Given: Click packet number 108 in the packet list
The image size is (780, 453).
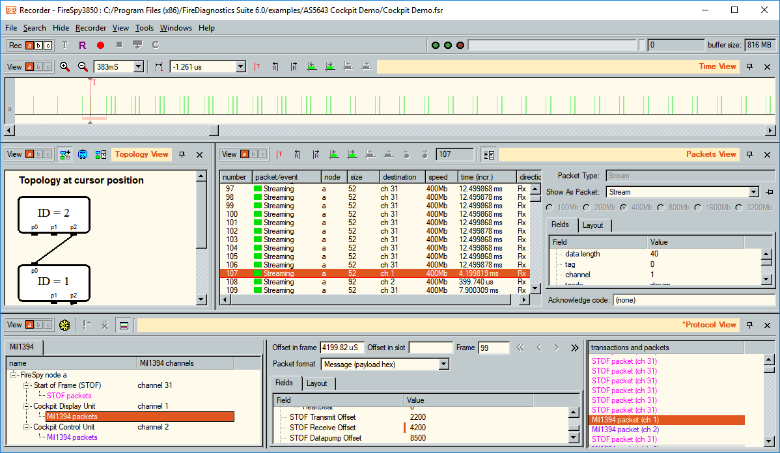Looking at the screenshot, I should tap(260, 282).
